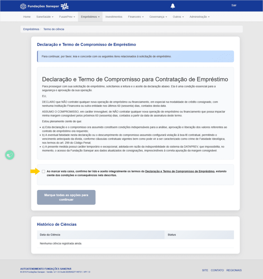Open the green floating heart widget

[10, 155]
